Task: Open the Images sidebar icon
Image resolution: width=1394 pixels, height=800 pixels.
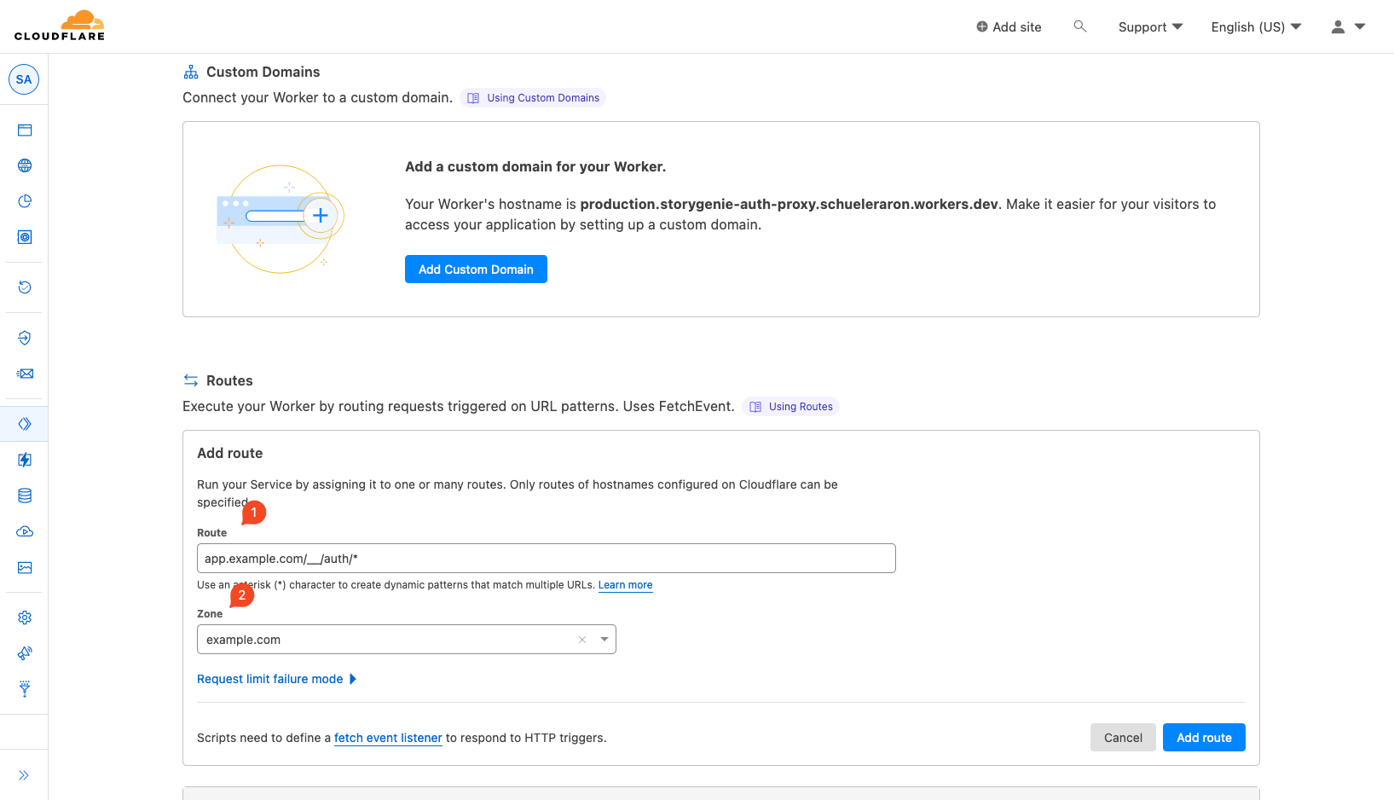Action: 24,567
